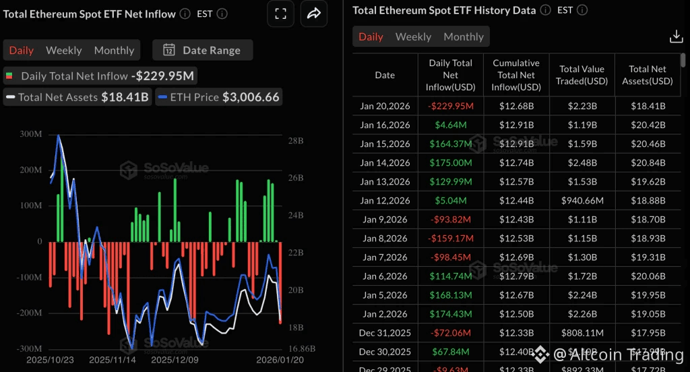Select Daily tab above chart
Viewport: 690px width, 372px height.
[22, 50]
